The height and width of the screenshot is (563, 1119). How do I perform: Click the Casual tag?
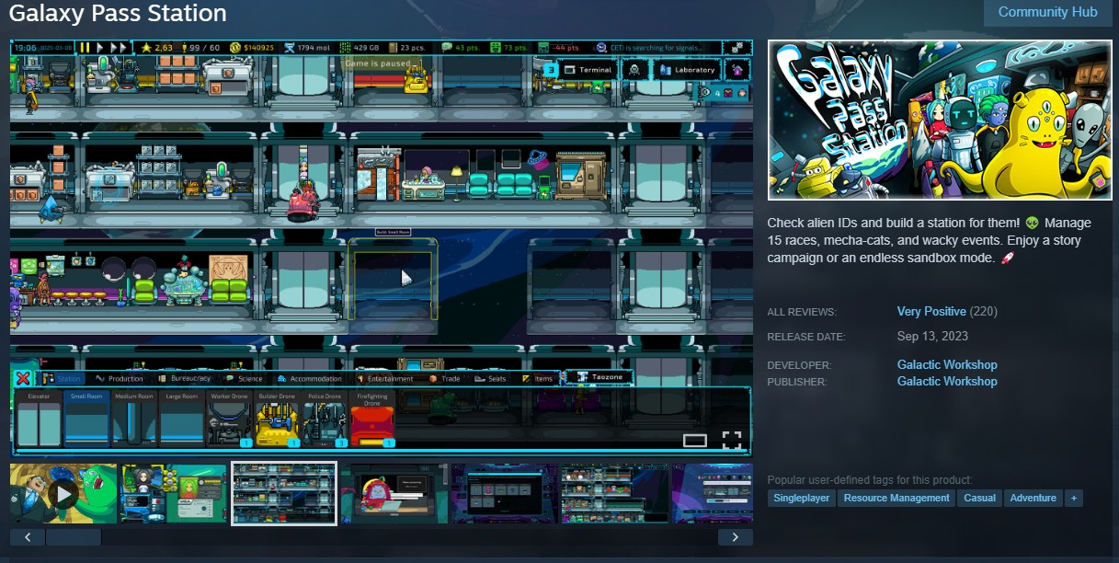point(980,498)
